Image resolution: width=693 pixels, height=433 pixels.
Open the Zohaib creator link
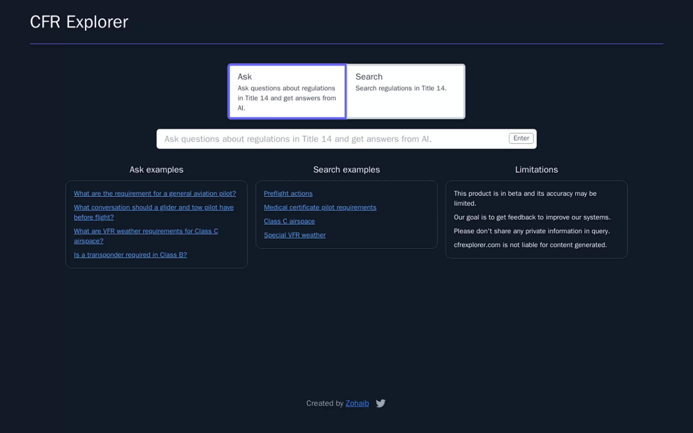357,403
